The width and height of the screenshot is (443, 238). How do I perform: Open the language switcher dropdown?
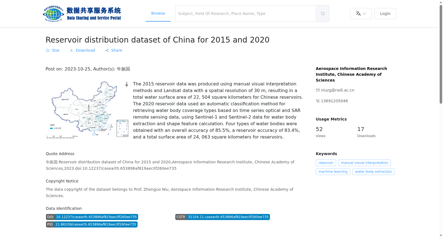361,14
